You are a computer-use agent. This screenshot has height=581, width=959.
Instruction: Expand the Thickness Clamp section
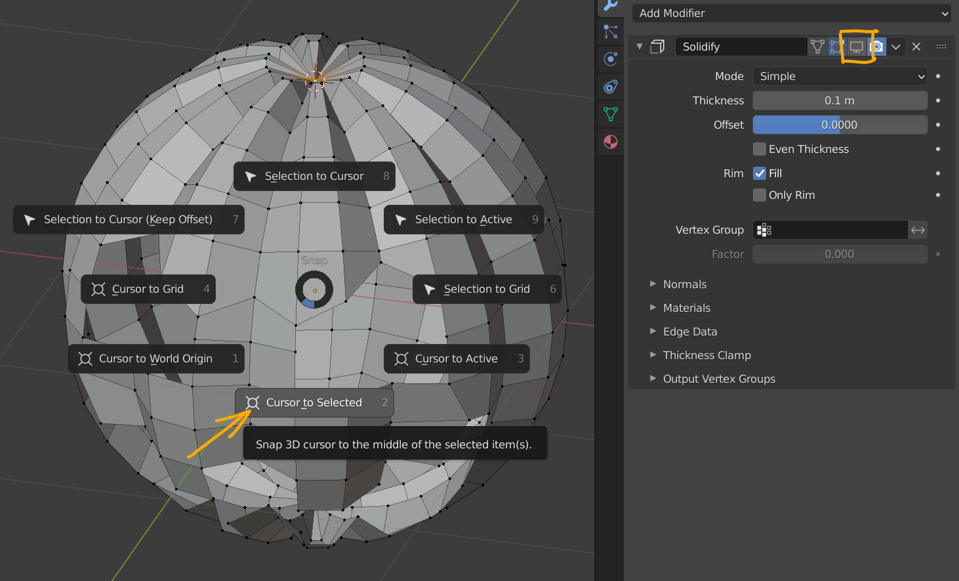706,355
